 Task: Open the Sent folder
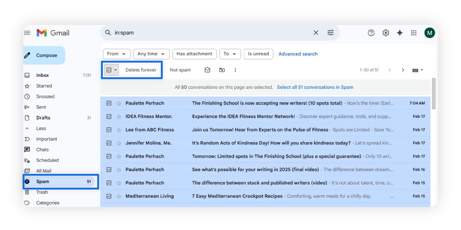(x=41, y=107)
